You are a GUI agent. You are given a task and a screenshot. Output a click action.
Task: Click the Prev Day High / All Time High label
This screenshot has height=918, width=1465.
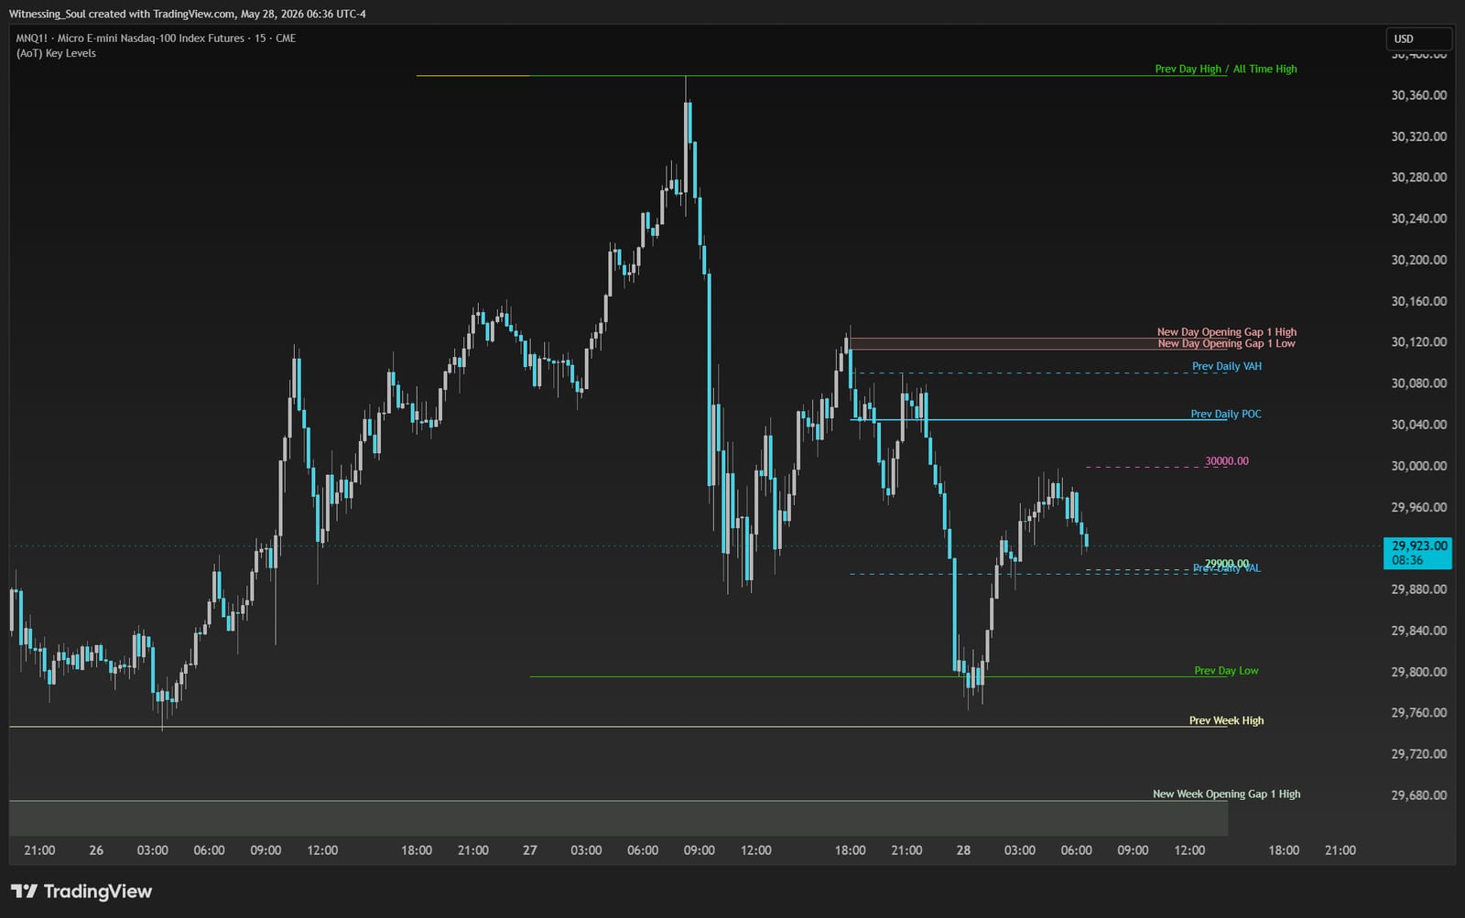(x=1226, y=69)
